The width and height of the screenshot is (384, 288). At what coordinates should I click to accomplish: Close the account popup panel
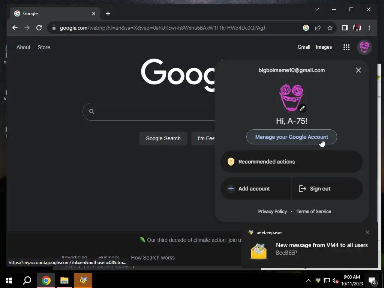[x=358, y=70]
